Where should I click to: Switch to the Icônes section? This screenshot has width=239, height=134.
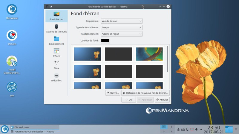tap(56, 53)
